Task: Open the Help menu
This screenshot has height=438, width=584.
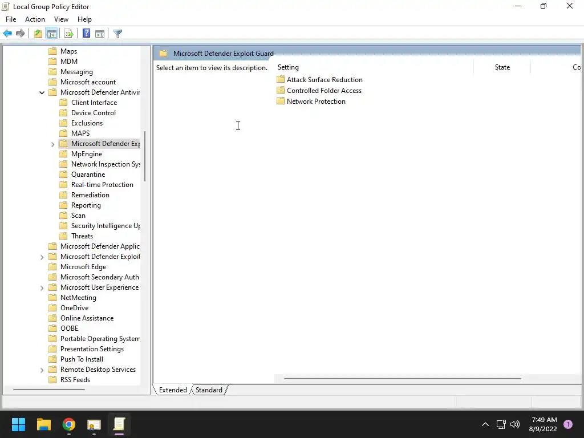Action: coord(84,19)
